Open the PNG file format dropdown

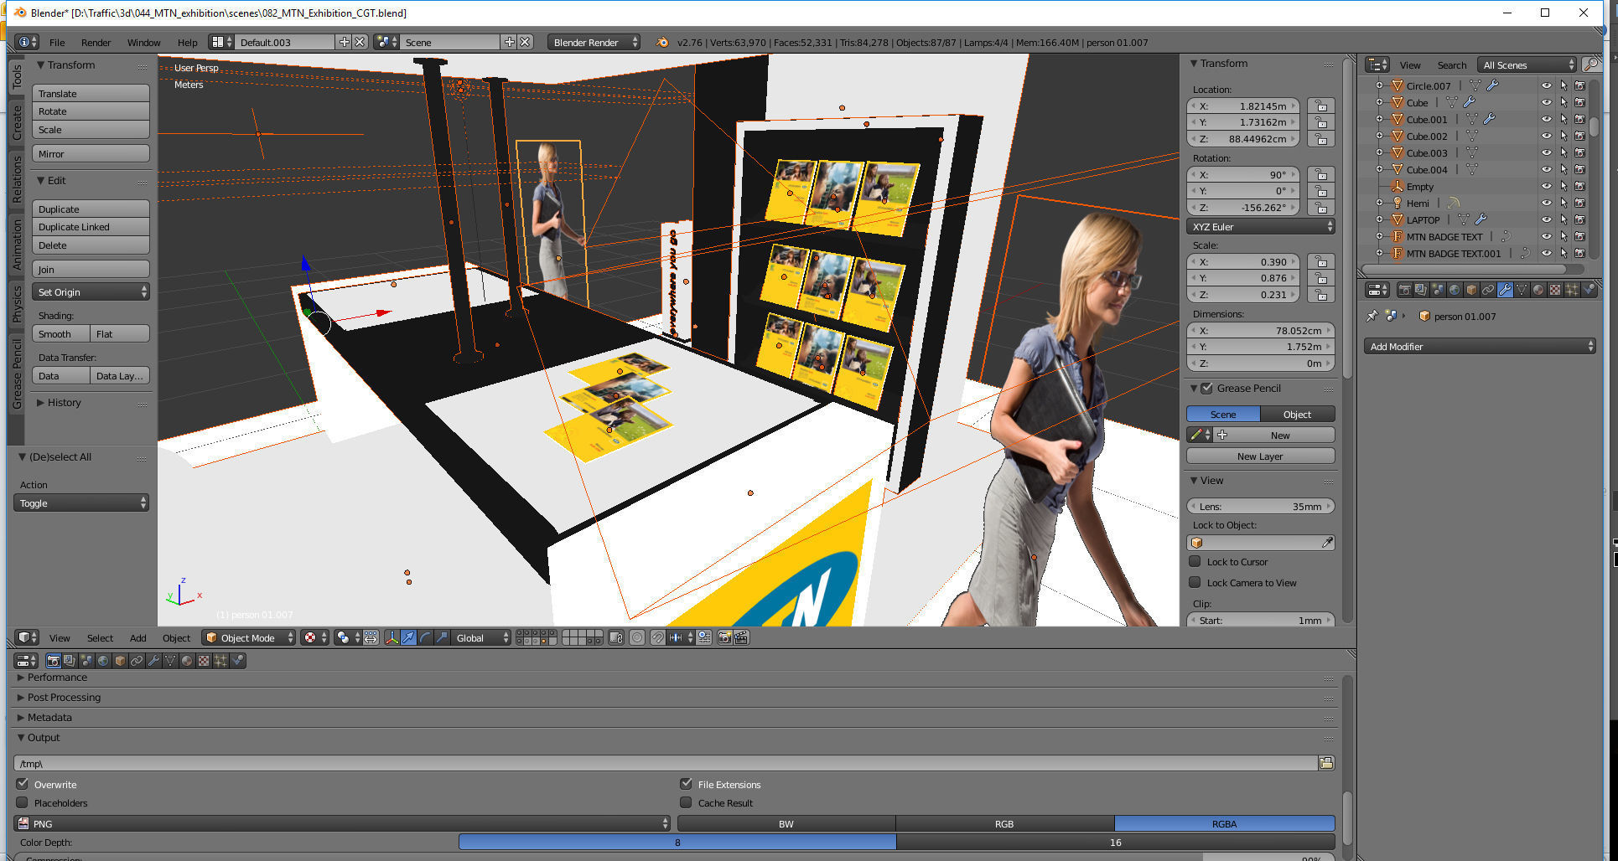pyautogui.click(x=342, y=823)
